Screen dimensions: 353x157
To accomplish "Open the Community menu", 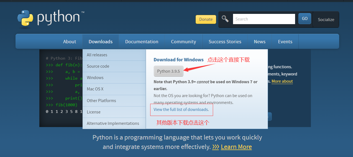I will tap(183, 42).
